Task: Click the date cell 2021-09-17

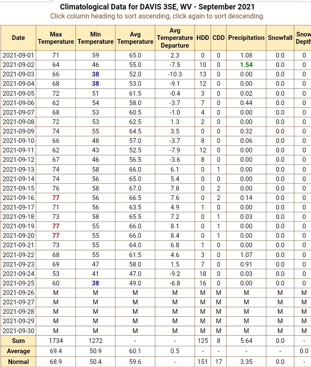Action: [18, 207]
